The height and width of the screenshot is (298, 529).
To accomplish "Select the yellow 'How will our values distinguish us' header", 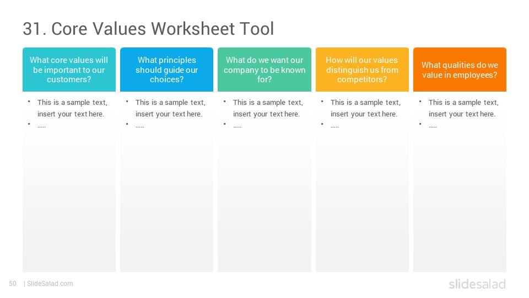I will pyautogui.click(x=363, y=70).
